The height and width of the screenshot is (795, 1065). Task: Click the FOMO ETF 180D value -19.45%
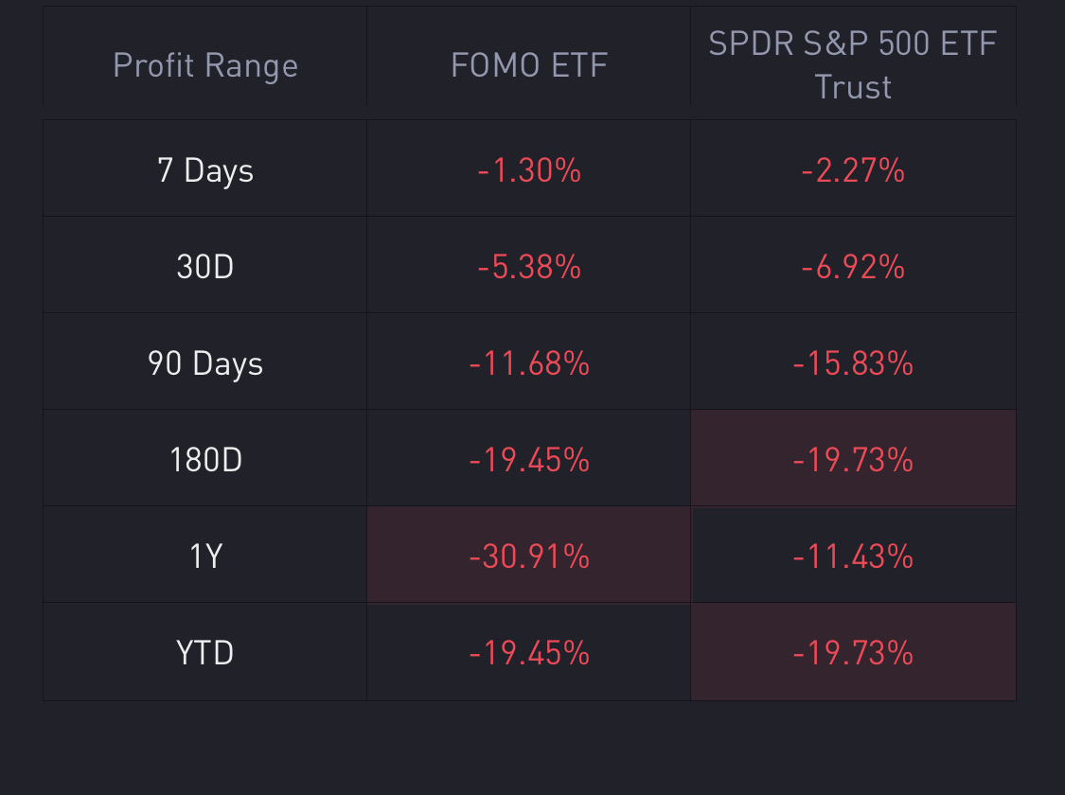(529, 460)
